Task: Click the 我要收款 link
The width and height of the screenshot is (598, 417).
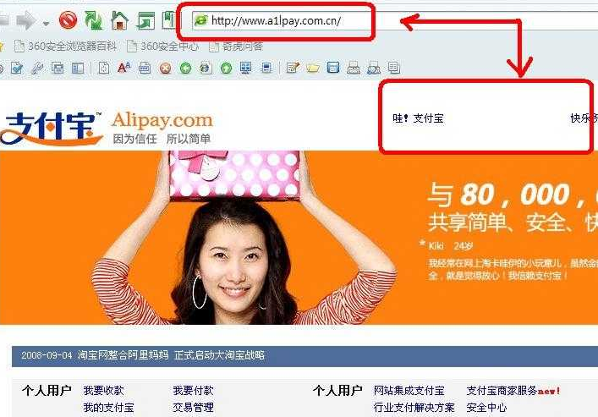Action: pyautogui.click(x=103, y=391)
